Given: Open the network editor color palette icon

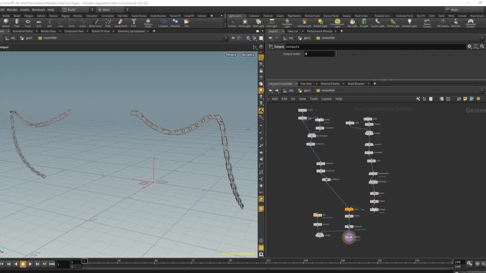Looking at the screenshot, I should click(x=441, y=99).
